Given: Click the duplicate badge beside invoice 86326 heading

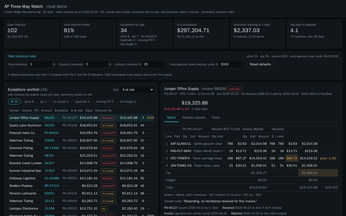Looking at the screenshot, I should [x=234, y=89].
